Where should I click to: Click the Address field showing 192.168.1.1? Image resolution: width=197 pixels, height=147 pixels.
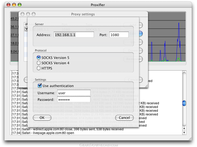tap(74, 34)
